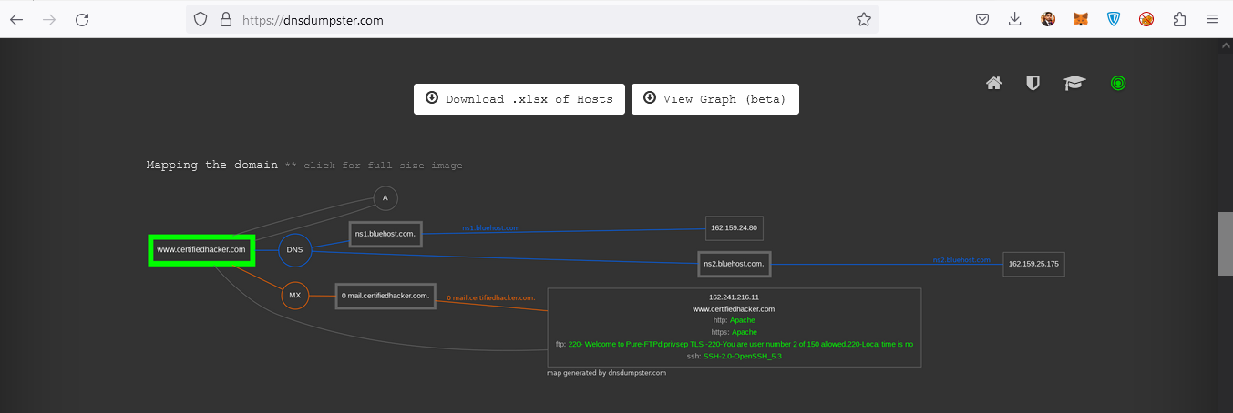
Task: Go back to the previous page
Action: (x=16, y=19)
